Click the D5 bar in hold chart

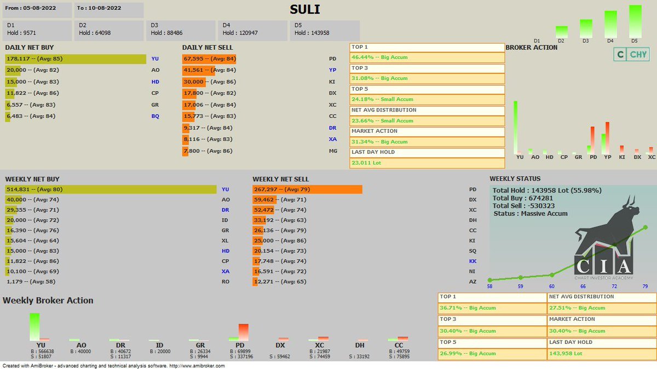(x=635, y=21)
